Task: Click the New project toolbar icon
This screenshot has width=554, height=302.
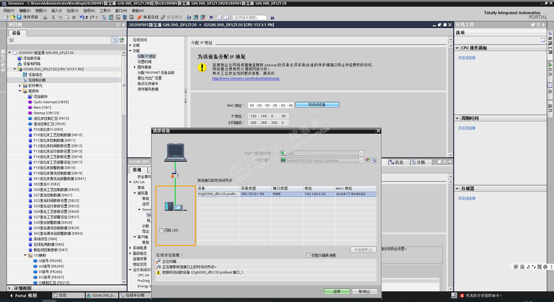Action: coord(6,17)
